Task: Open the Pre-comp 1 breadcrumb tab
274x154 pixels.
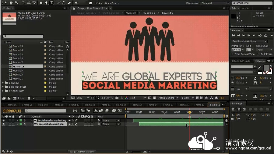Action: pos(149,13)
